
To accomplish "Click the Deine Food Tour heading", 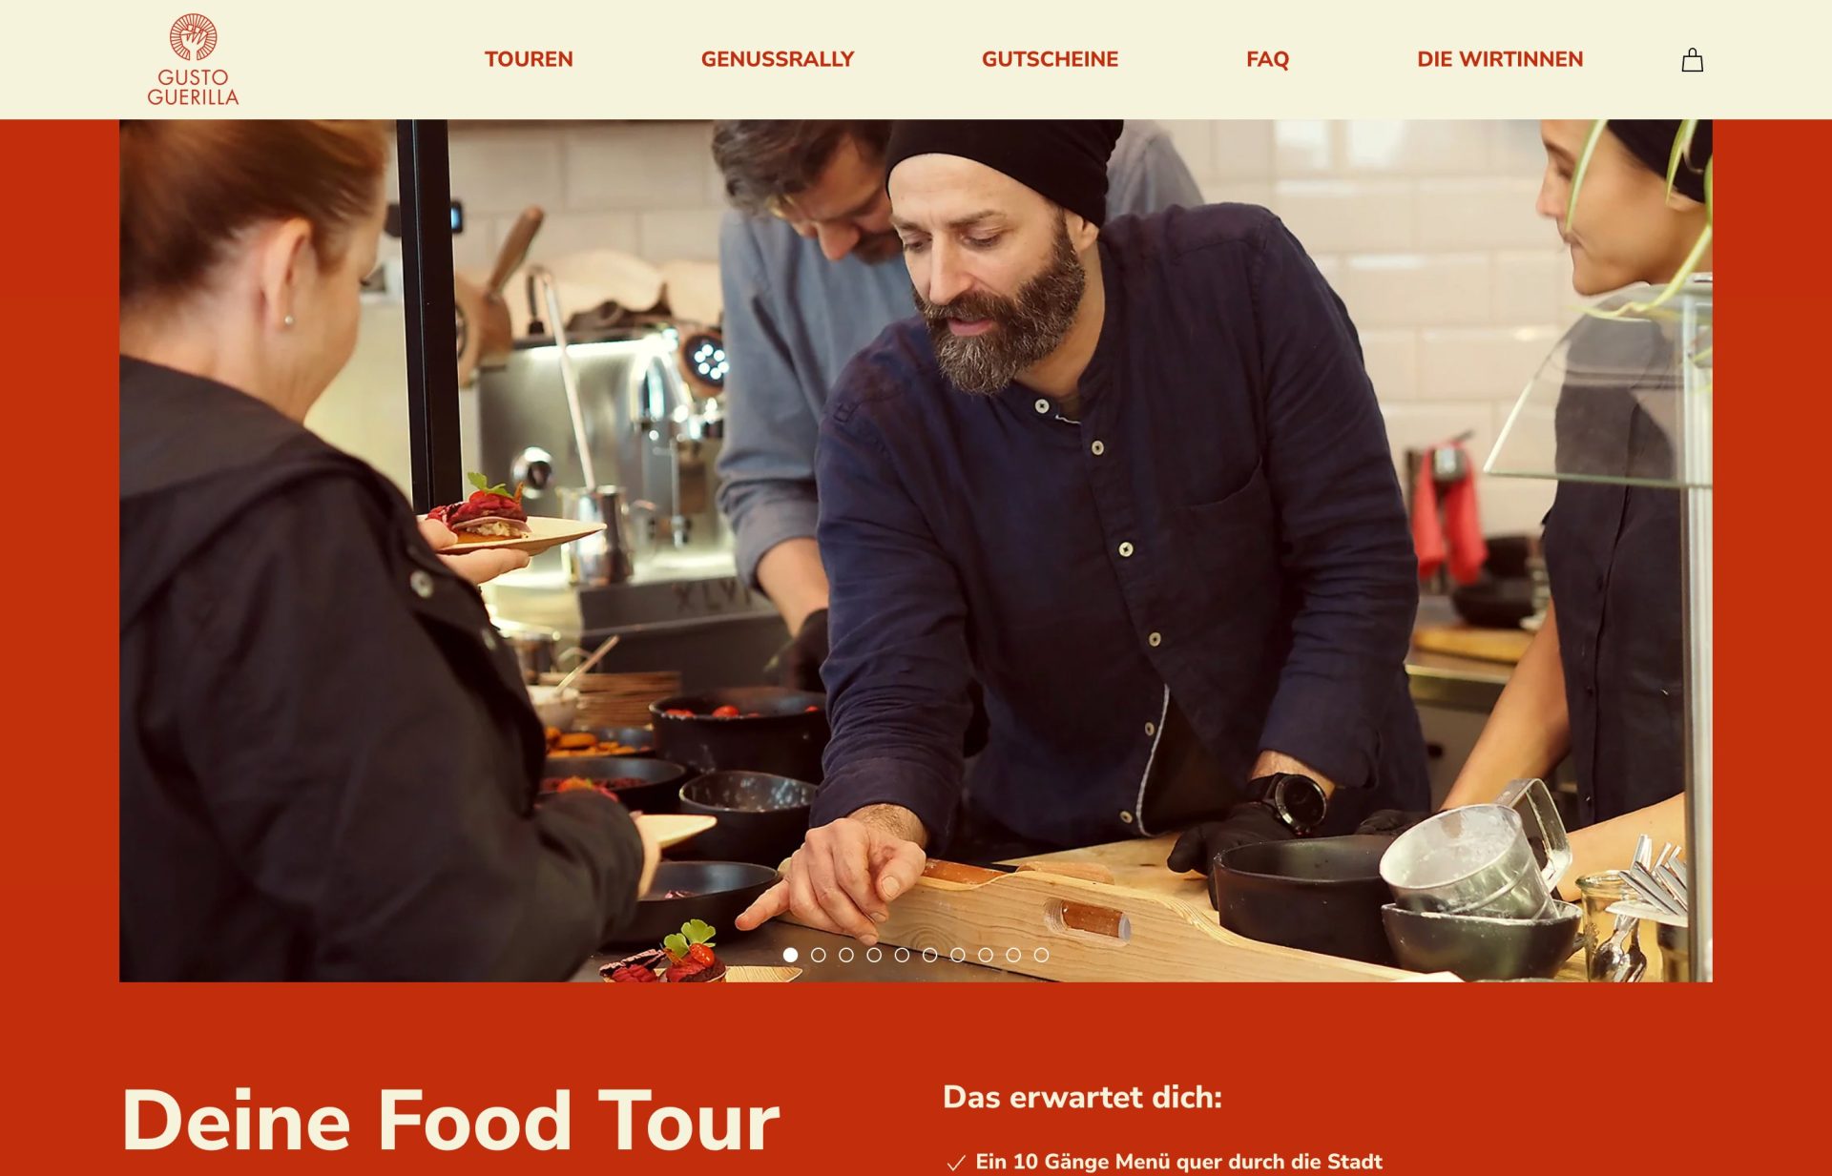I will coord(451,1122).
